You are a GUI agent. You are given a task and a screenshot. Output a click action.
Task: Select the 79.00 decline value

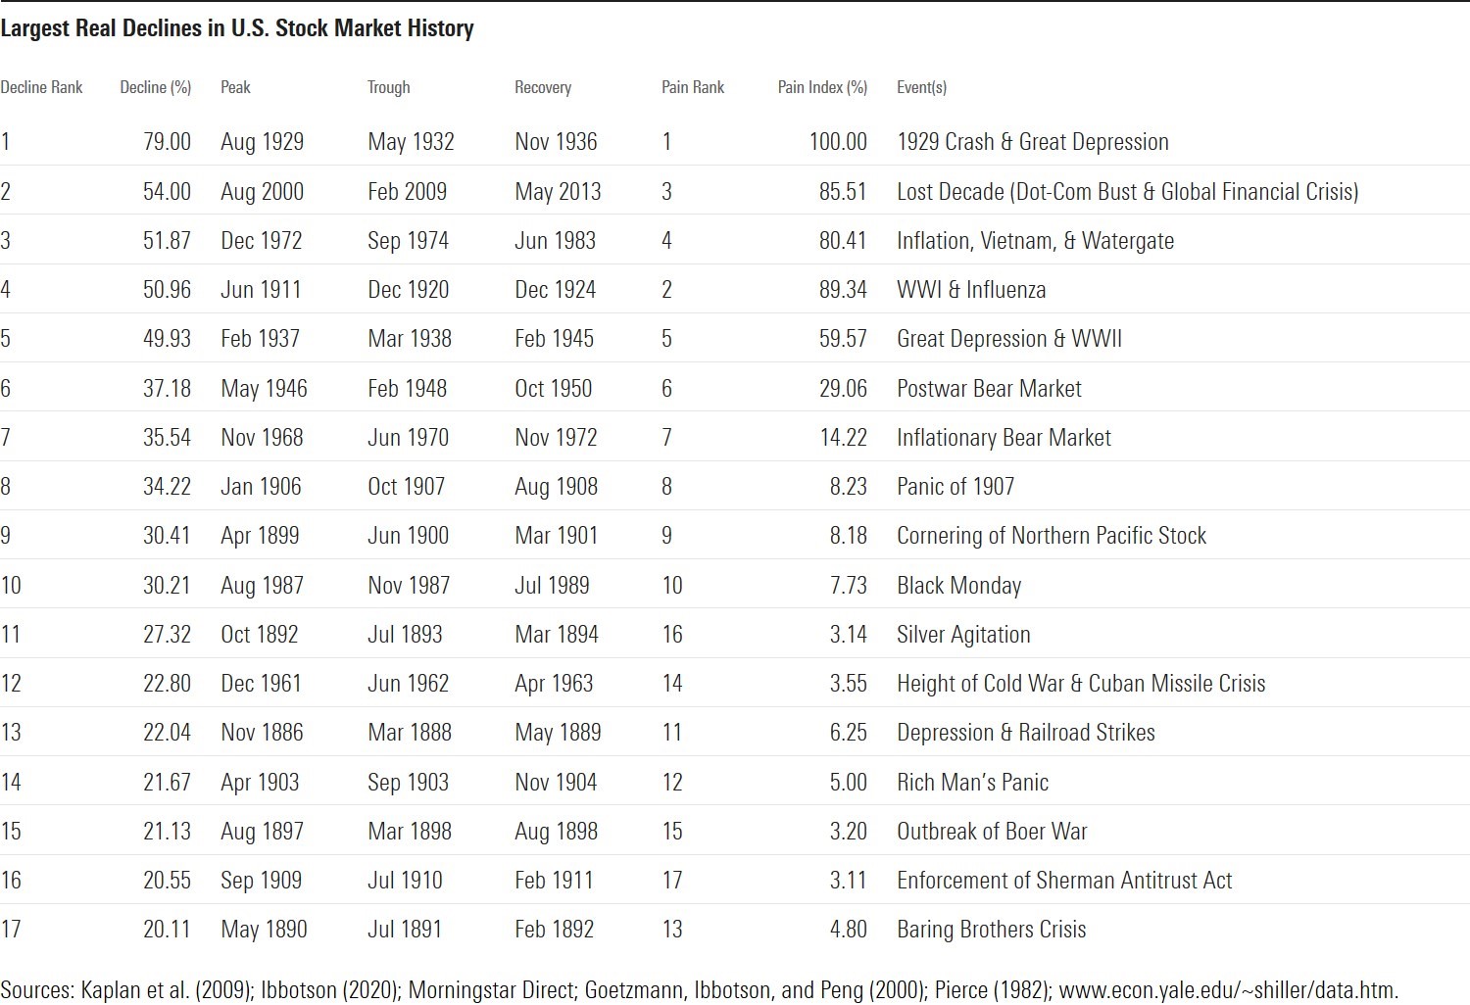pos(168,142)
